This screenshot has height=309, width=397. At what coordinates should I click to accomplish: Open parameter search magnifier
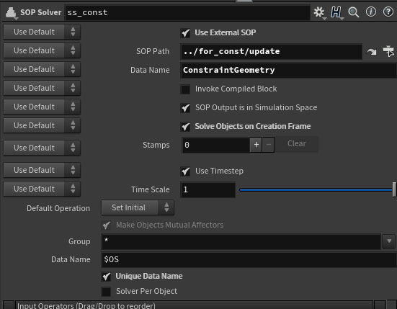coord(354,12)
